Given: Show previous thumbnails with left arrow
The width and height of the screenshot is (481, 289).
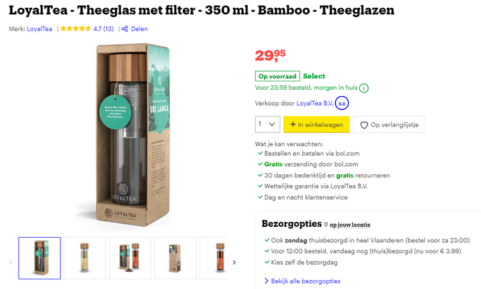Looking at the screenshot, I should 11,262.
